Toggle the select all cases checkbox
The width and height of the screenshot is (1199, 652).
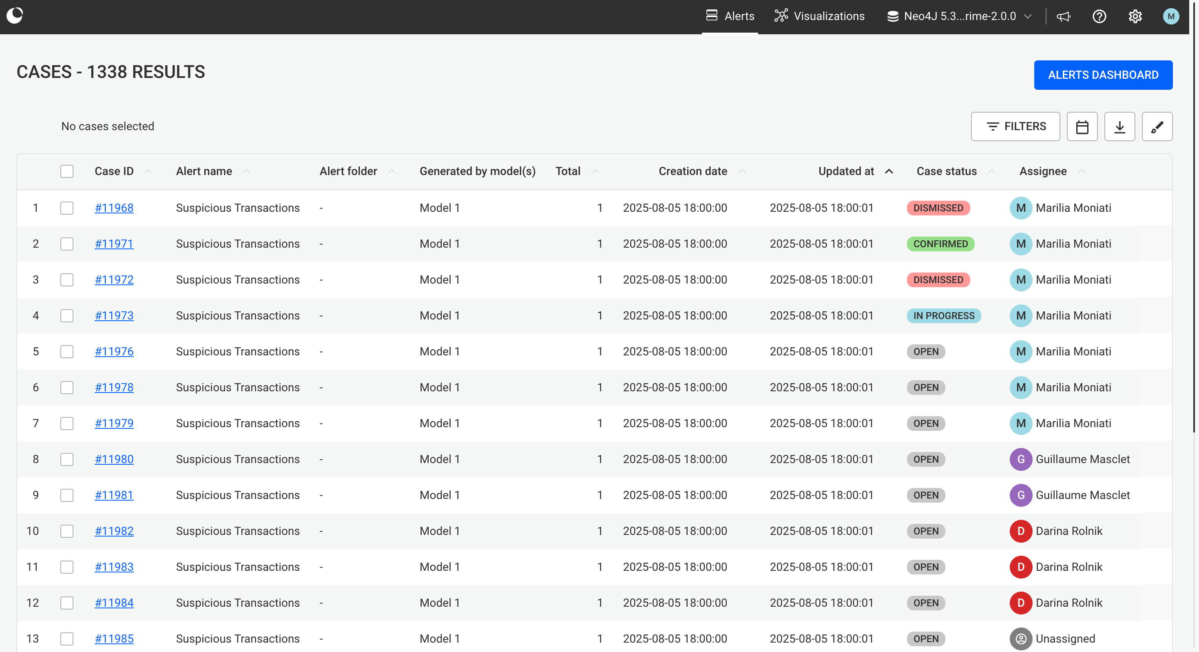click(x=67, y=171)
